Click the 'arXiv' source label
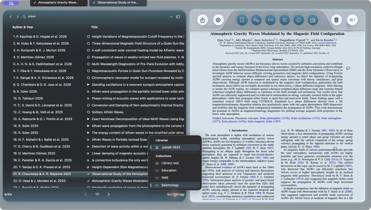 coord(8,194)
